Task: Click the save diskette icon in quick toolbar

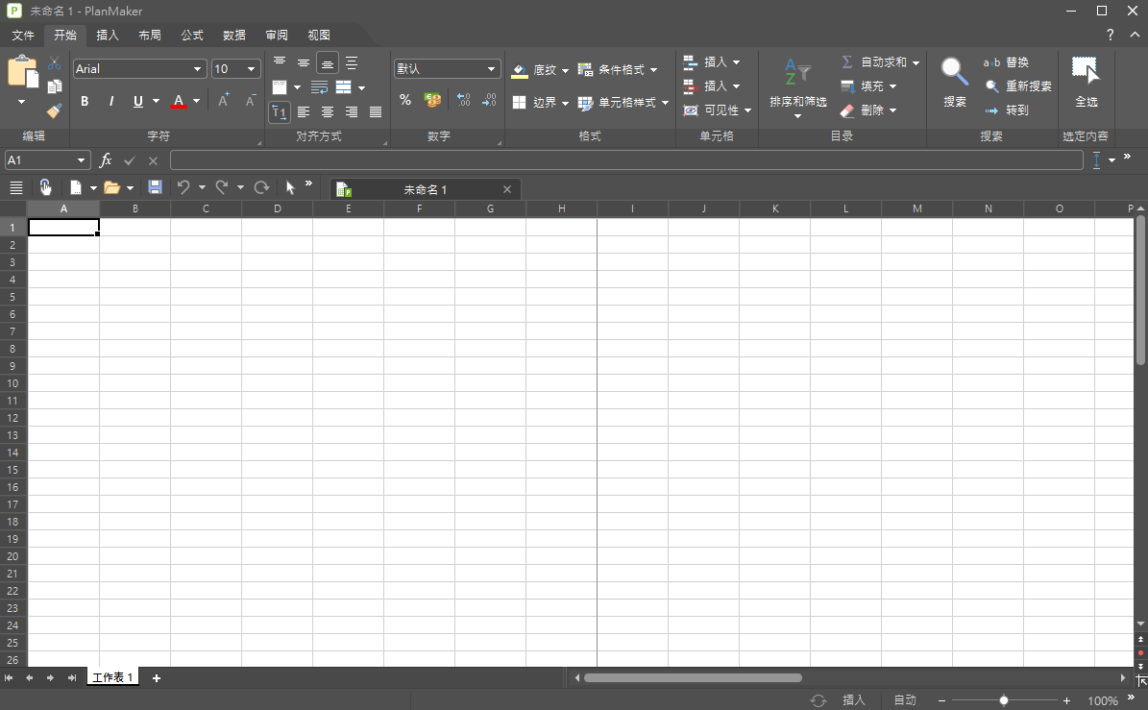Action: click(x=155, y=188)
